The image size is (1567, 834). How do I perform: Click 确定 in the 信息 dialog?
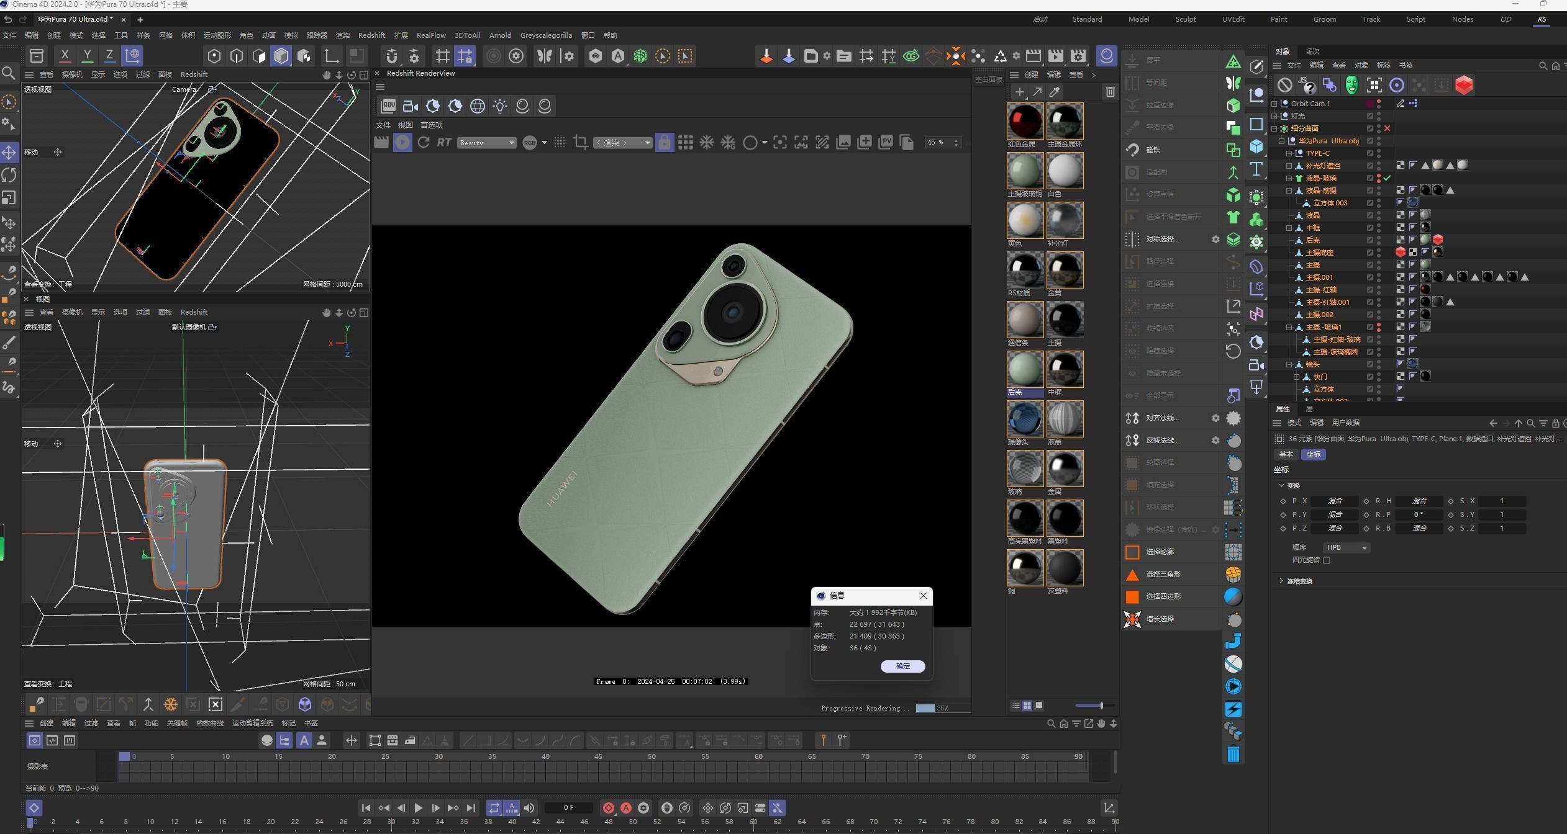coord(902,666)
